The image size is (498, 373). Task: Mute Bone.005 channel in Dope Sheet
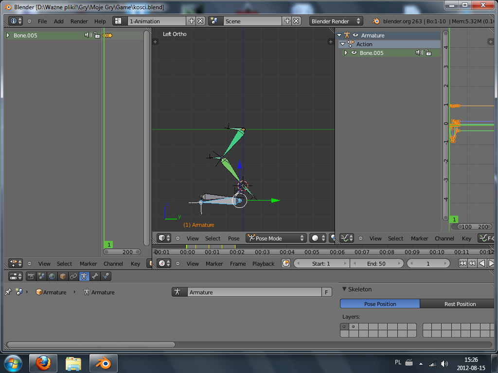88,35
